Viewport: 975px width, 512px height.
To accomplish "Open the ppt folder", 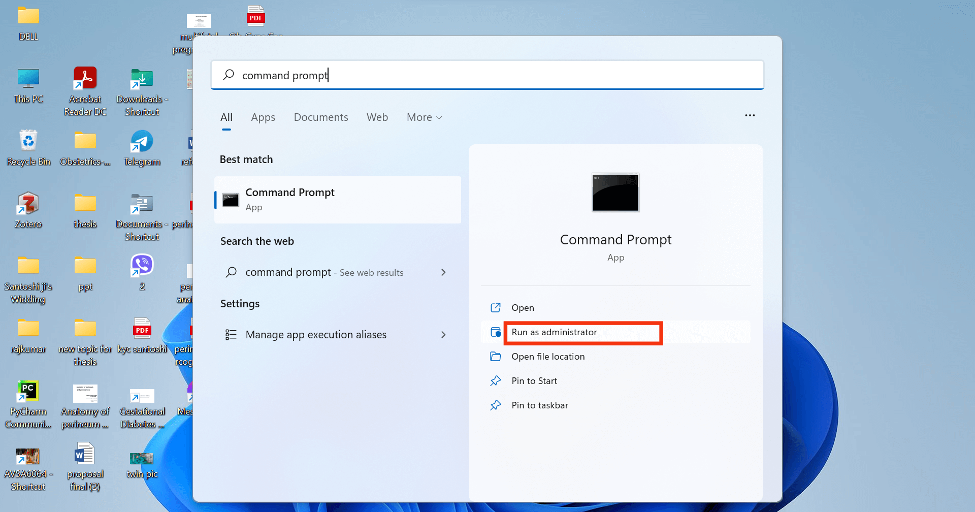I will coord(85,273).
